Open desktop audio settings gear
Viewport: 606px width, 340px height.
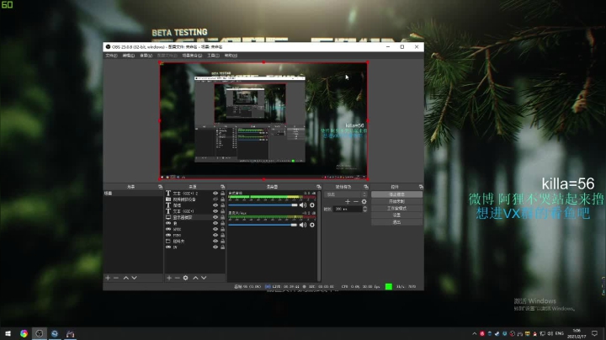coord(312,205)
